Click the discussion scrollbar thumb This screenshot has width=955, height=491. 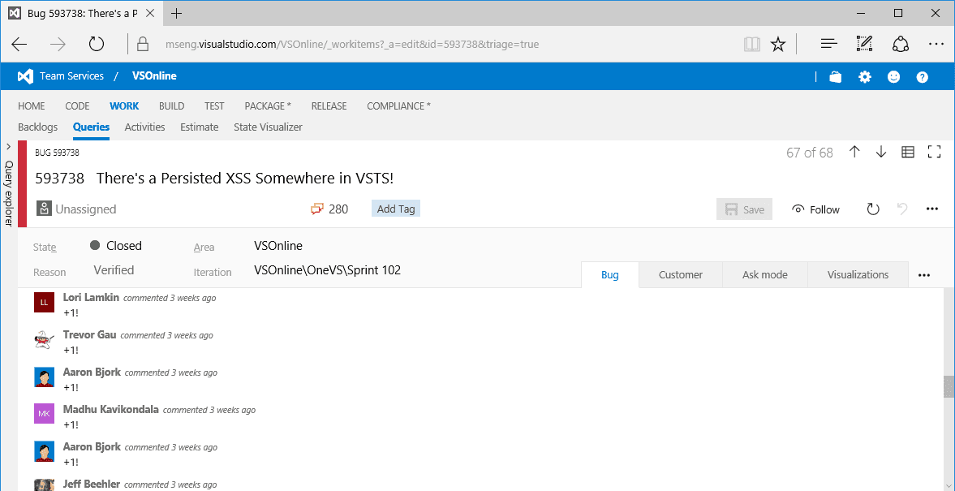[948, 386]
